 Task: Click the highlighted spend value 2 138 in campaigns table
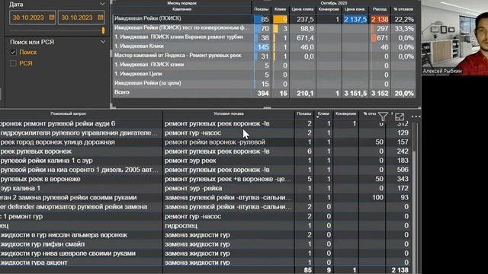[x=380, y=20]
